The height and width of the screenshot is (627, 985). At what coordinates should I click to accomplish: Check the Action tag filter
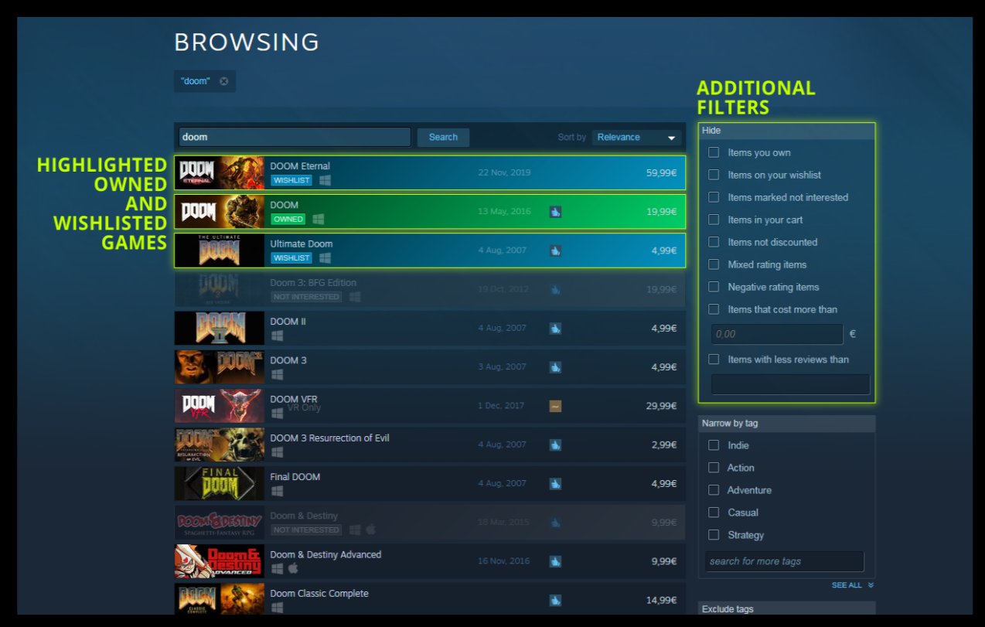(x=714, y=468)
